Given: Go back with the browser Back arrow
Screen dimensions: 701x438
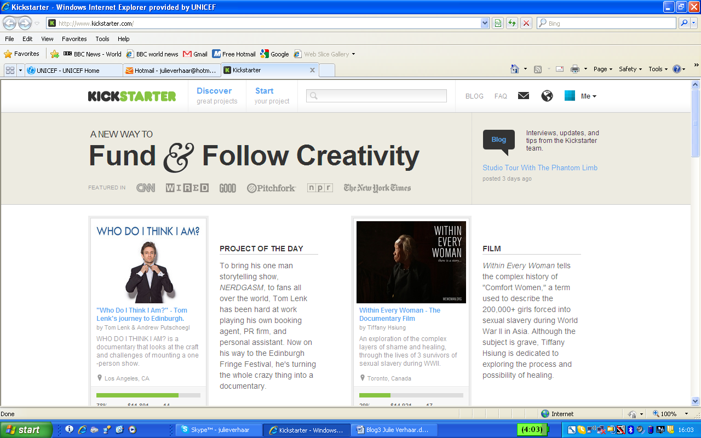Looking at the screenshot, I should point(10,23).
